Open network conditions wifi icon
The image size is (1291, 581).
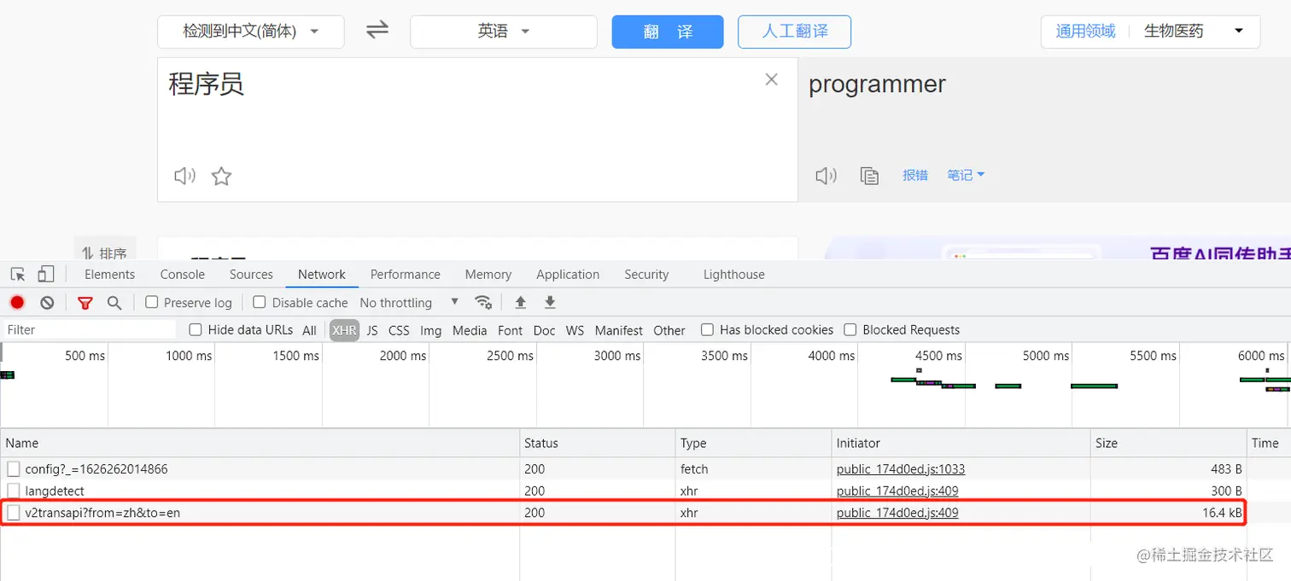pyautogui.click(x=483, y=302)
